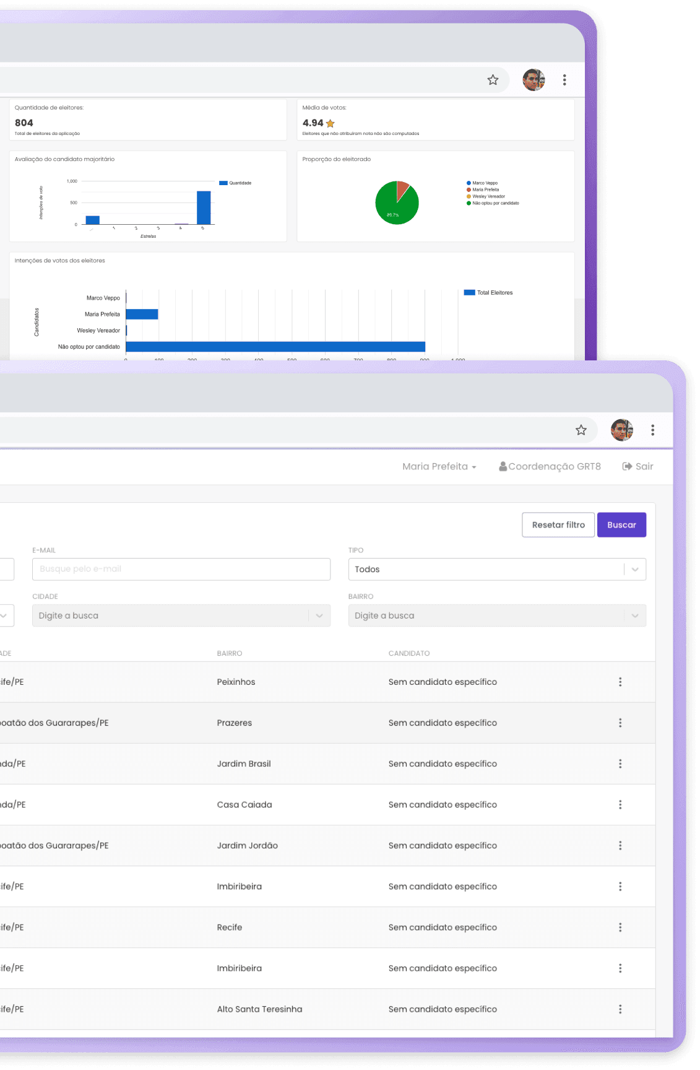Image resolution: width=700 pixels, height=1070 pixels.
Task: Open row actions menu for Casa Caiada
Action: pos(620,804)
